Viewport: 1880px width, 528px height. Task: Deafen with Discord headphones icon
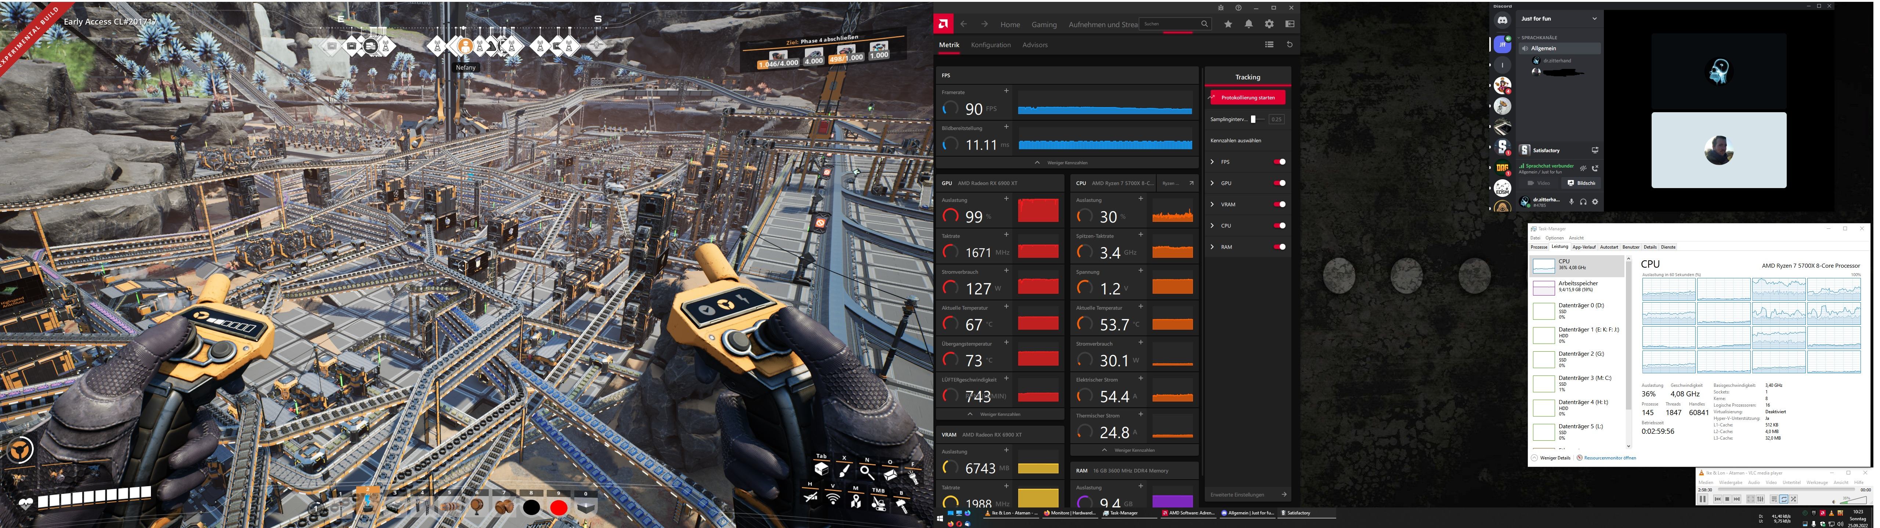coord(1583,202)
